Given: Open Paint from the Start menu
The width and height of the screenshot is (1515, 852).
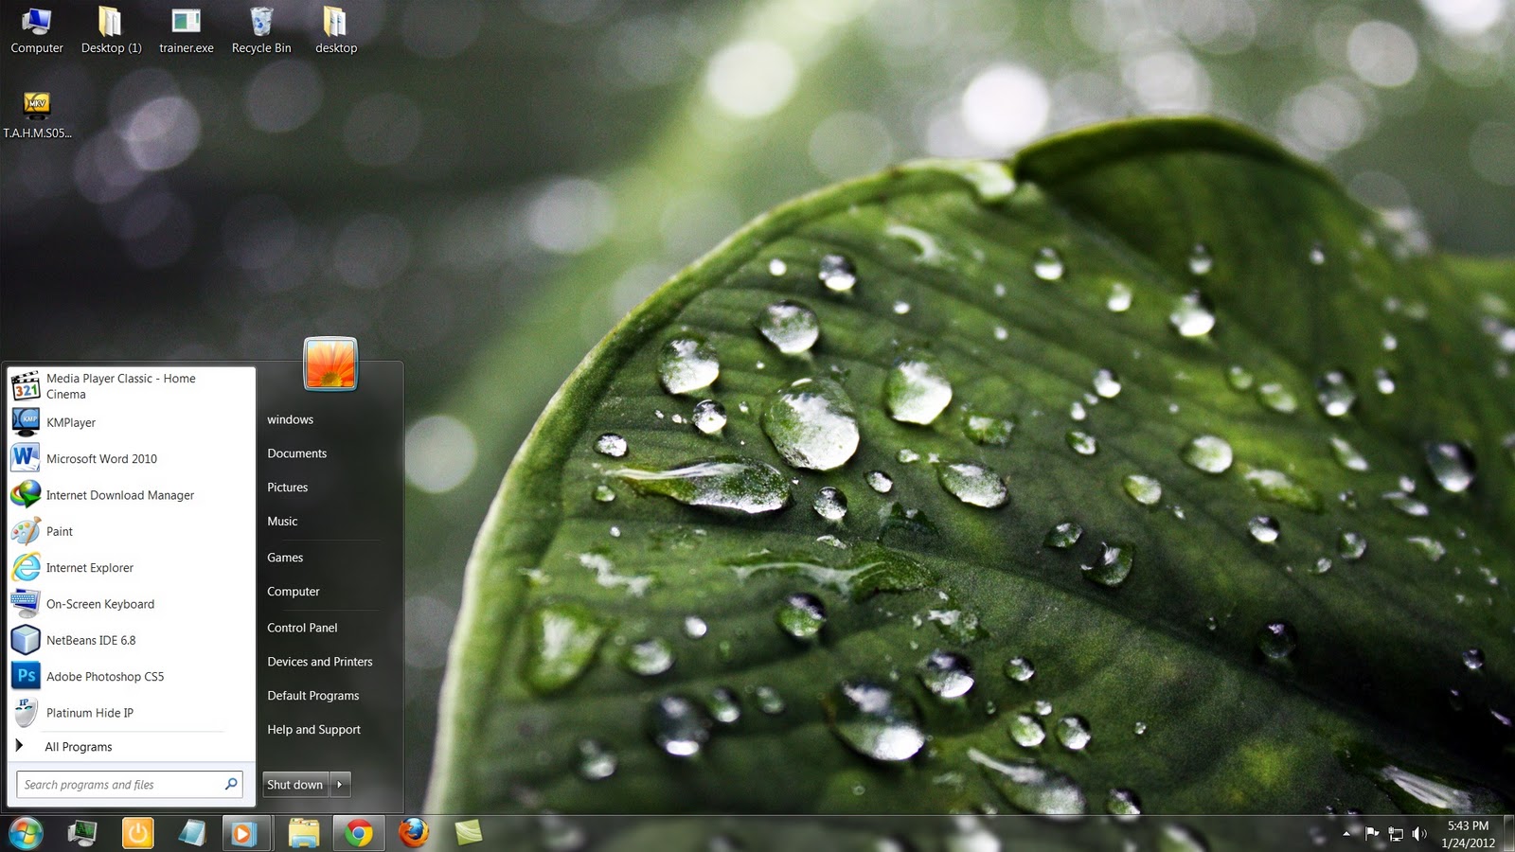Looking at the screenshot, I should (x=59, y=531).
